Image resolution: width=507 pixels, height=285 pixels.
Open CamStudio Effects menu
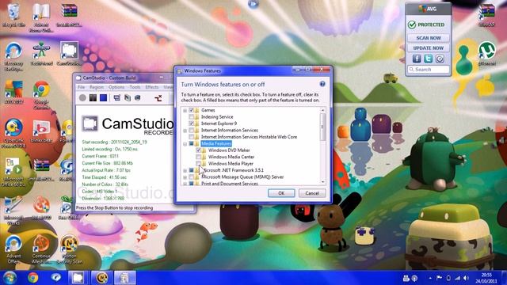(152, 87)
